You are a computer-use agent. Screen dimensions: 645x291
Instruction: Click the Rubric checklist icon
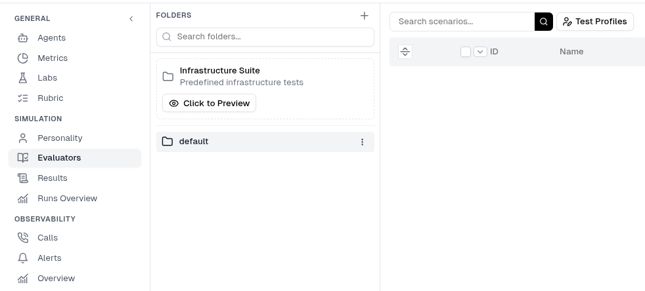[x=22, y=98]
